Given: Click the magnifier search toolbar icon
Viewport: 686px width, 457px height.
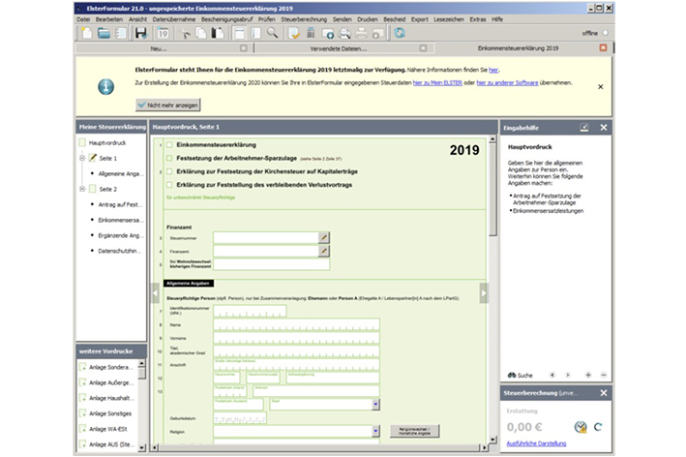Looking at the screenshot, I should pos(273,33).
